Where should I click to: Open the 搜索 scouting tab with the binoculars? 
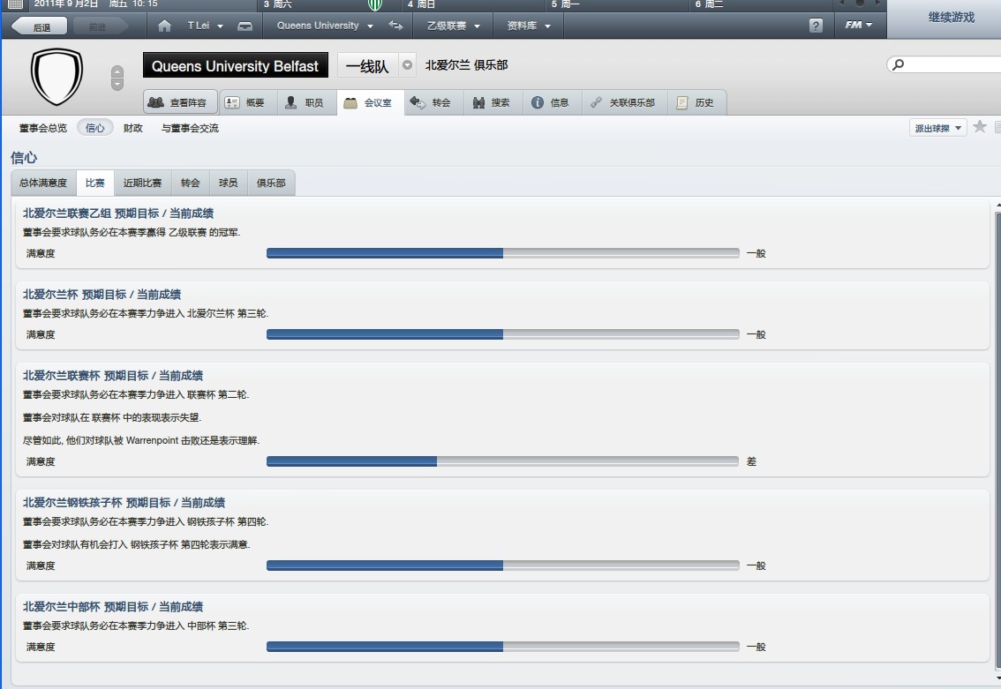[x=493, y=102]
